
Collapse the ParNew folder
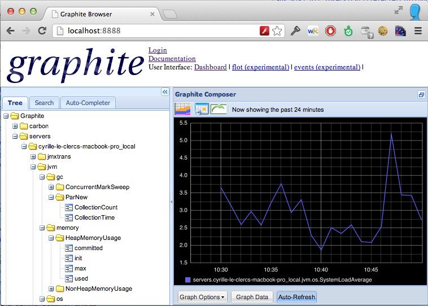click(x=51, y=198)
